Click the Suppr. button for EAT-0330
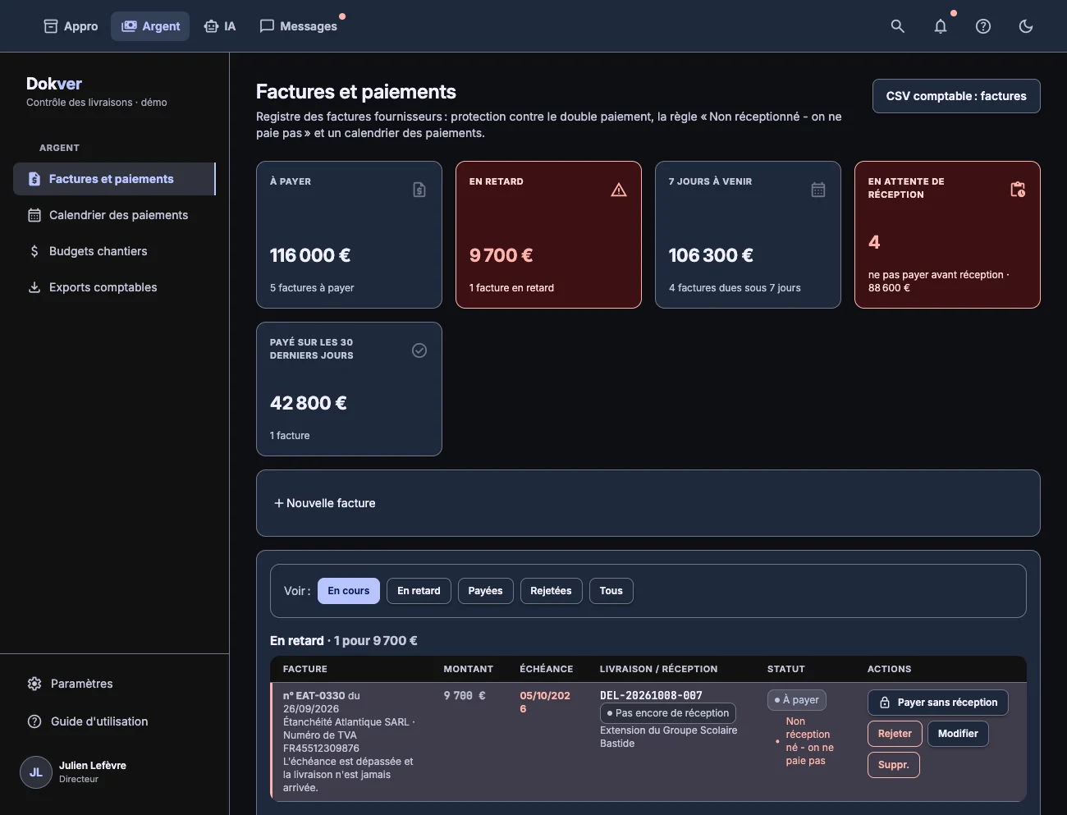This screenshot has width=1067, height=815. (894, 765)
